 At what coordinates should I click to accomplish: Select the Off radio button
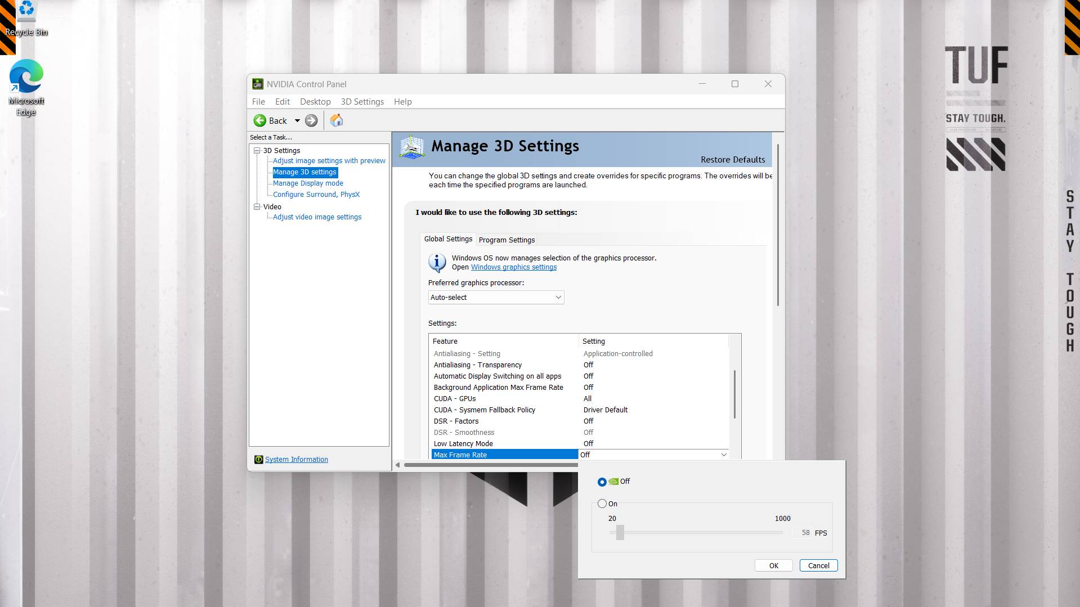pos(602,482)
